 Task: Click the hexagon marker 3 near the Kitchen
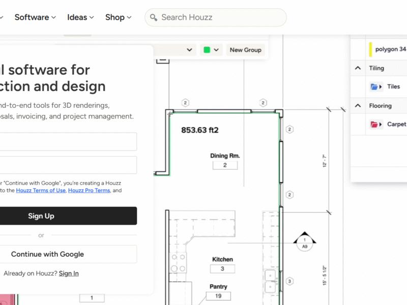(289, 281)
